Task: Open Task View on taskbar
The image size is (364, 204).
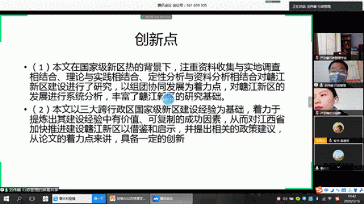Action: 32,198
